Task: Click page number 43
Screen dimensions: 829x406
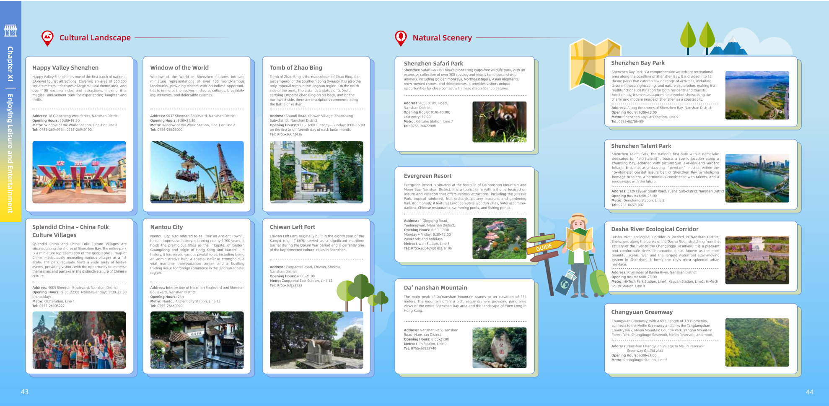Action: [x=25, y=392]
